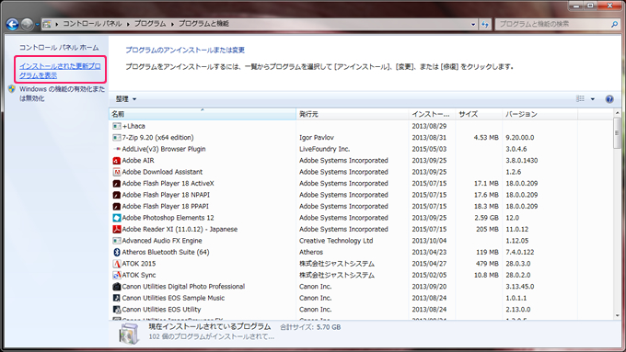Click size 2.59 GB cell
This screenshot has width=626, height=352.
(x=487, y=218)
